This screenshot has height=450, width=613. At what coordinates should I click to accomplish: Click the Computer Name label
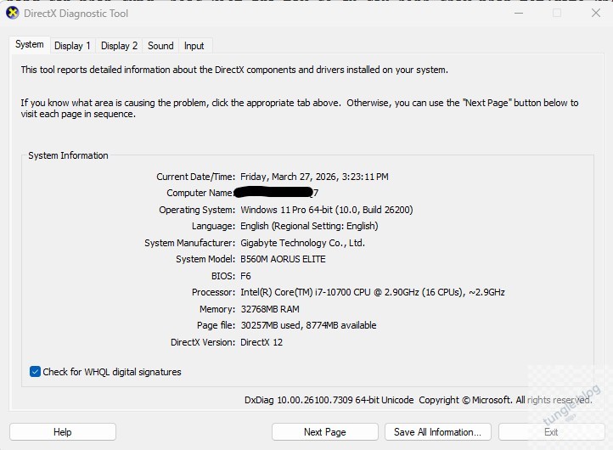[200, 193]
